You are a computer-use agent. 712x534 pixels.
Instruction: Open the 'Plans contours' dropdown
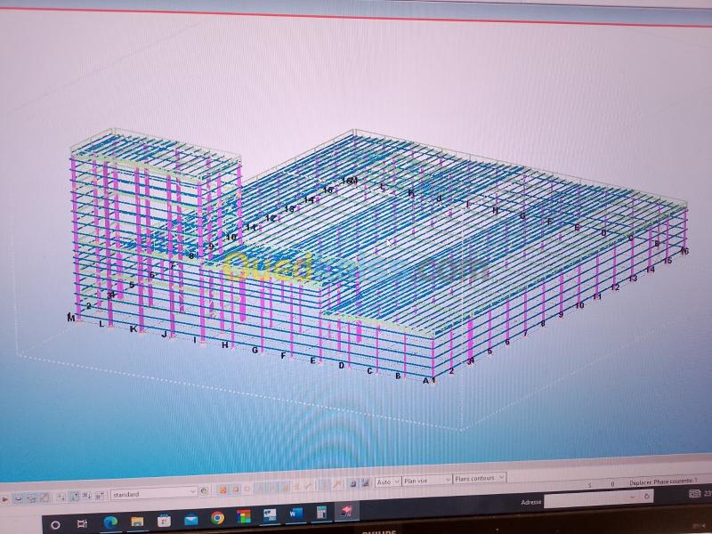[480, 478]
